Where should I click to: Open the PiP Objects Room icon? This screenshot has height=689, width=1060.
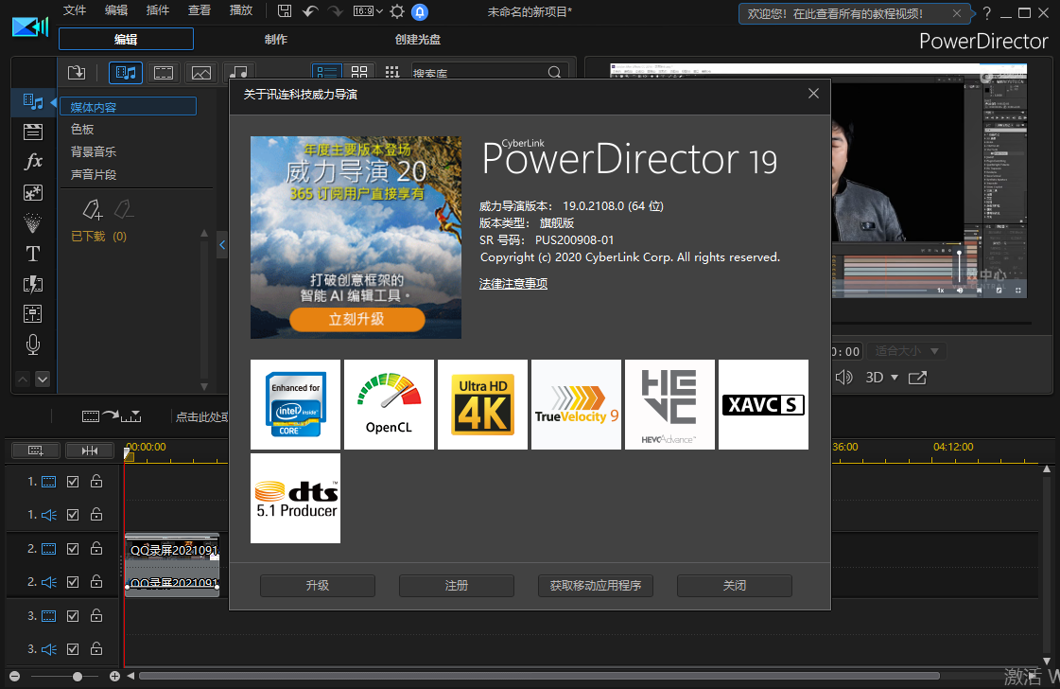coord(32,193)
